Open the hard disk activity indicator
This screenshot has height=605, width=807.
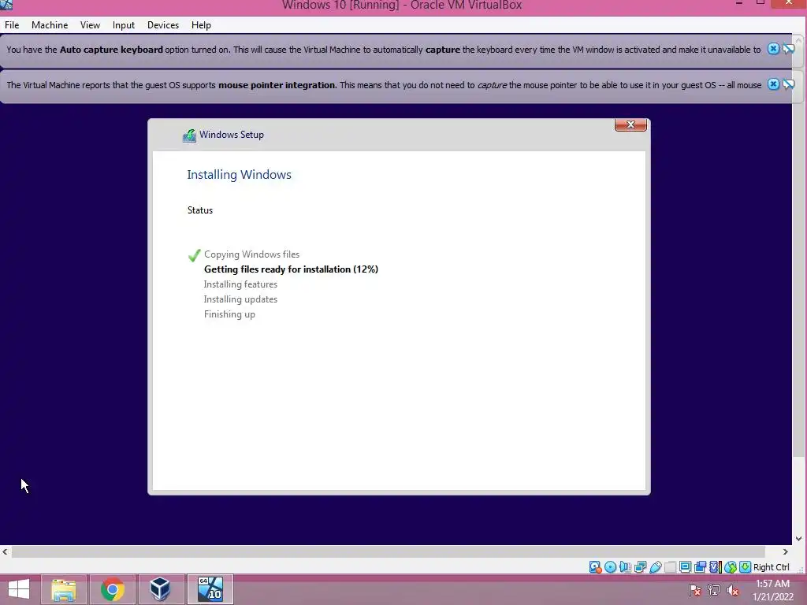coord(595,567)
